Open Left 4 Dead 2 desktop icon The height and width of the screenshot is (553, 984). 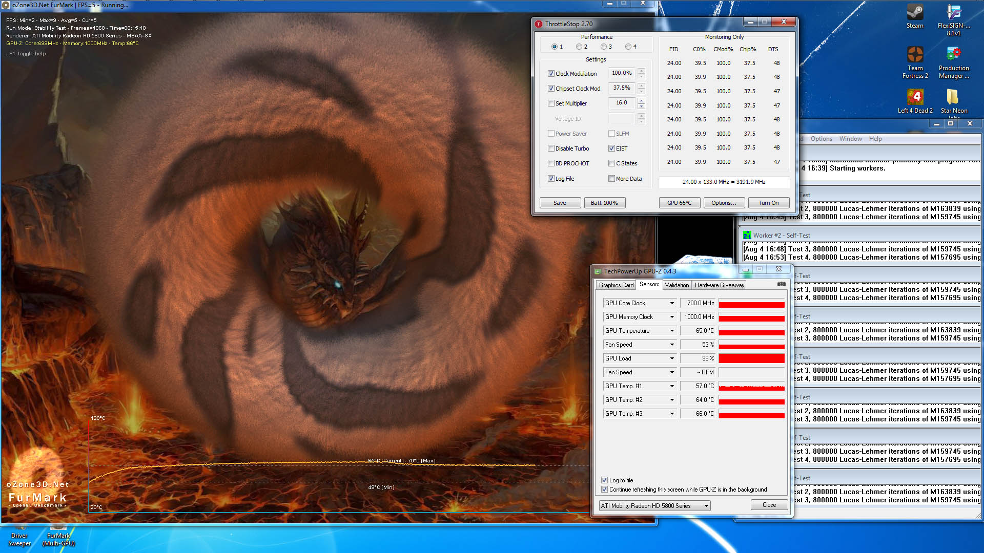pos(915,101)
